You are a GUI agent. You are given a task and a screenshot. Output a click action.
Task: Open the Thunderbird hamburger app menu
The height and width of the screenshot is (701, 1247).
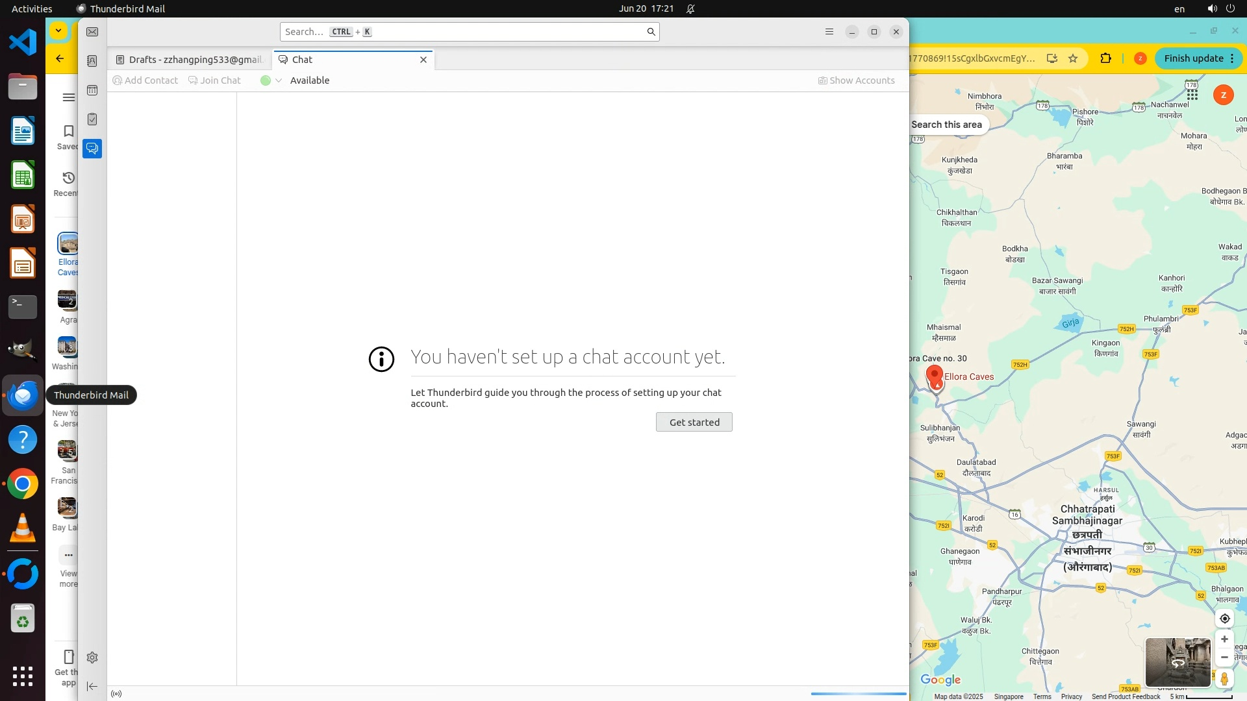829,32
